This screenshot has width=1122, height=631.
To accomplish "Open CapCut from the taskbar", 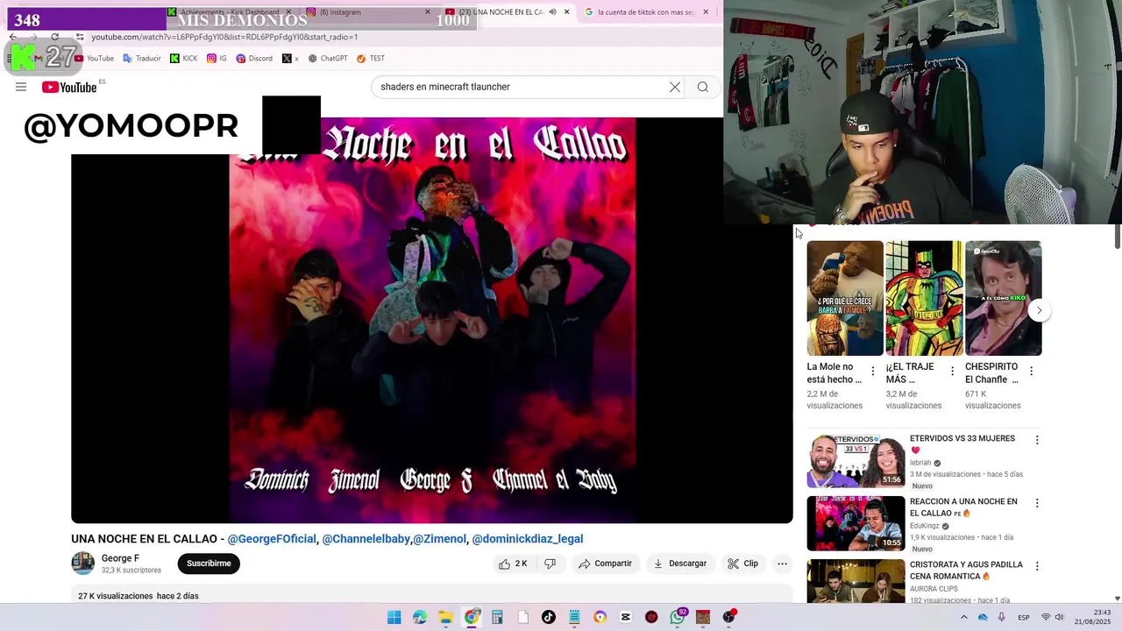I will [625, 617].
